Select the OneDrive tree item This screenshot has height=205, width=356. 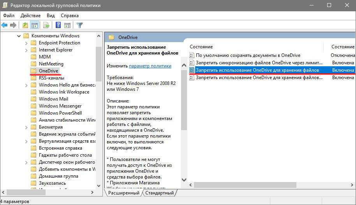(49, 71)
